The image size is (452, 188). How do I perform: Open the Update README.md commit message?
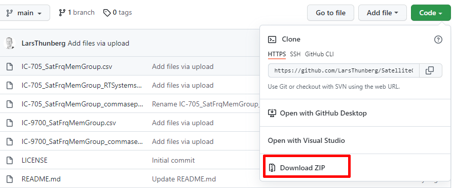click(184, 179)
